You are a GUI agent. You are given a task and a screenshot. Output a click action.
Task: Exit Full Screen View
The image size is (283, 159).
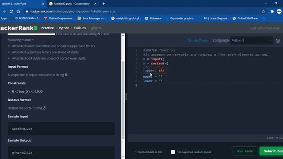coord(265,28)
